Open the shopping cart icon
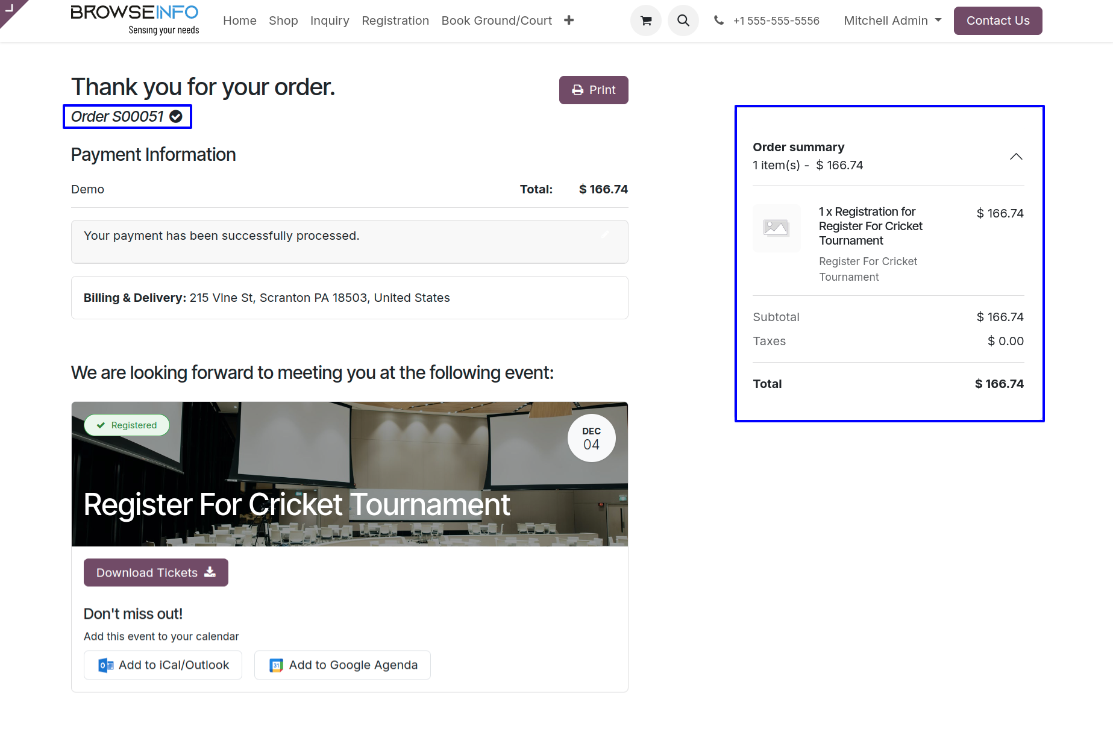Image resolution: width=1113 pixels, height=729 pixels. pyautogui.click(x=646, y=20)
